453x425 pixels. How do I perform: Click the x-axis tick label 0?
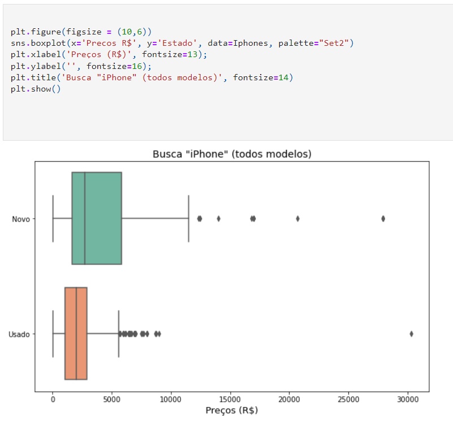coord(53,400)
